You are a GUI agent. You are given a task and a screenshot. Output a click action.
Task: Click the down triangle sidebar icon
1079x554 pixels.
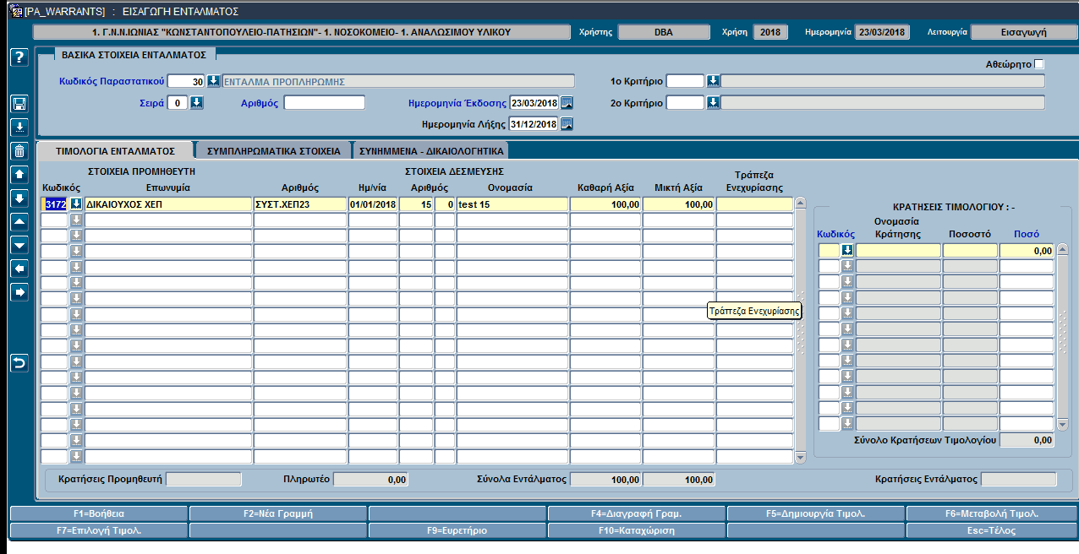tap(19, 245)
